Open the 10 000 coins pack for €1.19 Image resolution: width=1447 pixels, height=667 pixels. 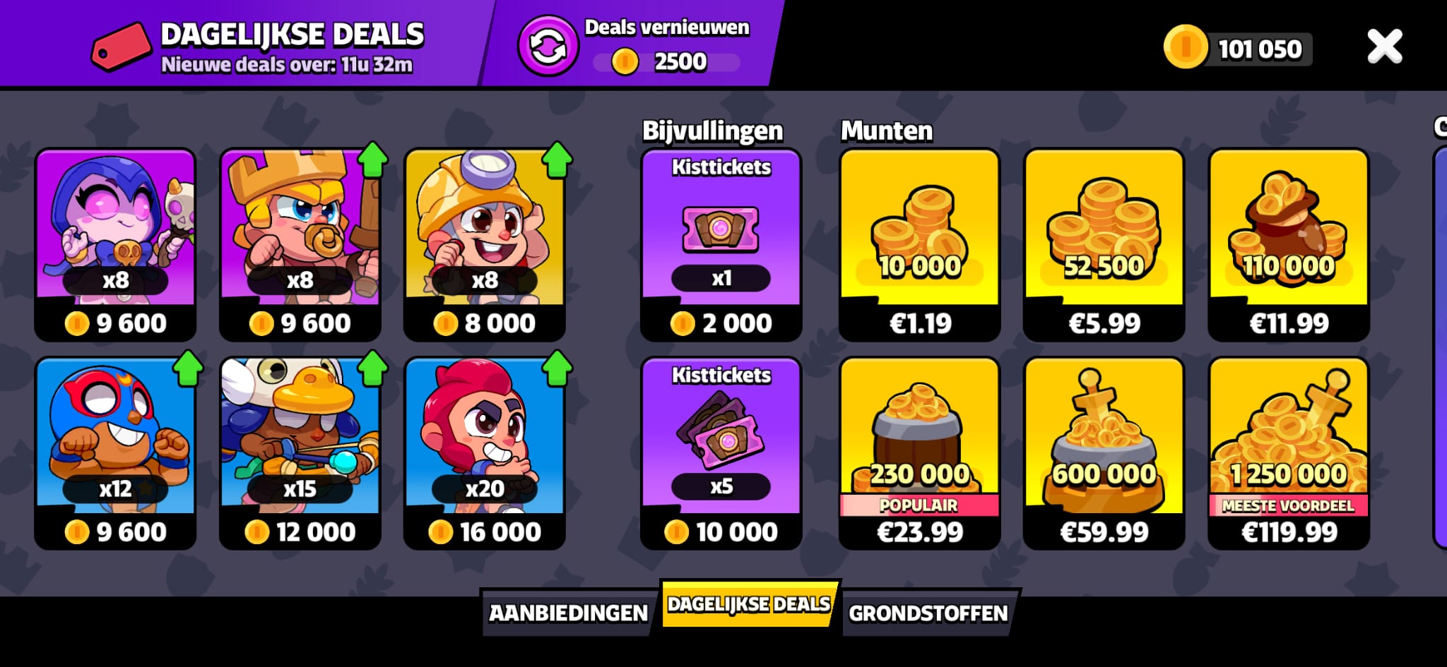(920, 244)
